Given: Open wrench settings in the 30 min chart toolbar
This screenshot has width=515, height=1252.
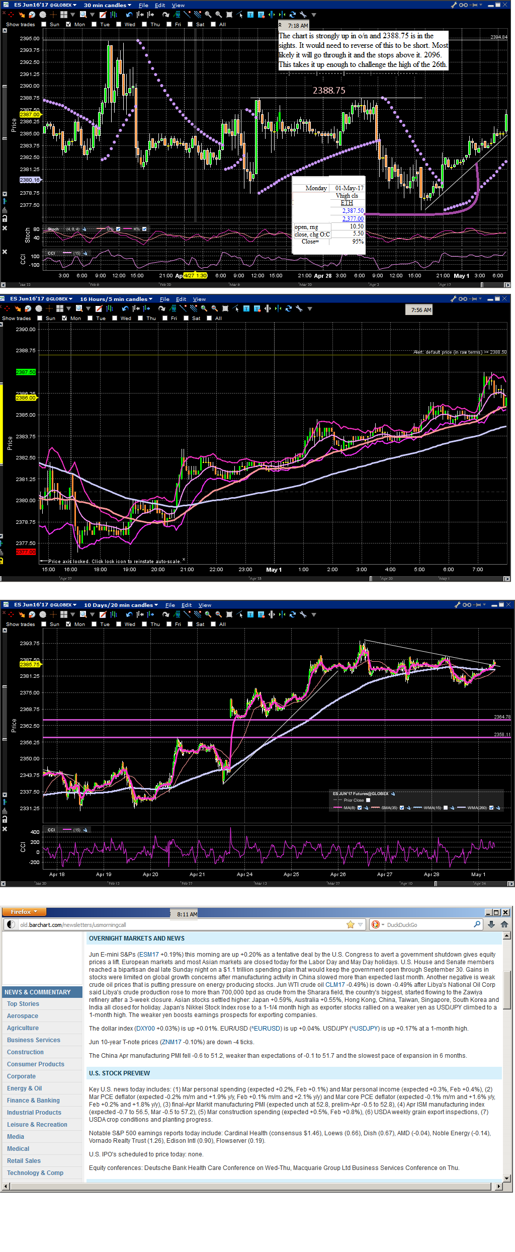Looking at the screenshot, I should (303, 15).
